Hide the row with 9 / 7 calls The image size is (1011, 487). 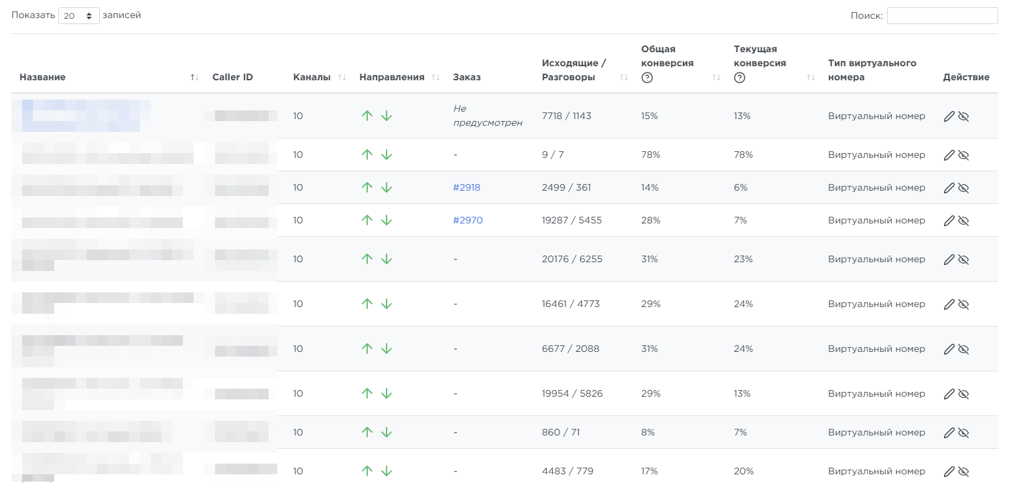(x=963, y=155)
